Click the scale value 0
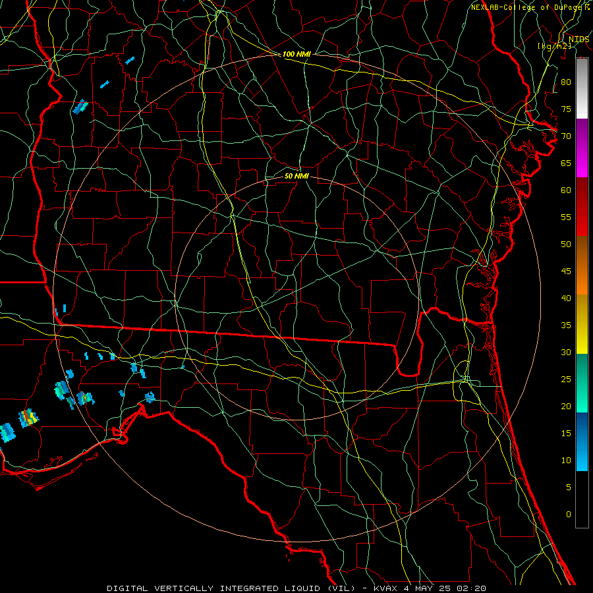The height and width of the screenshot is (593, 593). (x=569, y=515)
